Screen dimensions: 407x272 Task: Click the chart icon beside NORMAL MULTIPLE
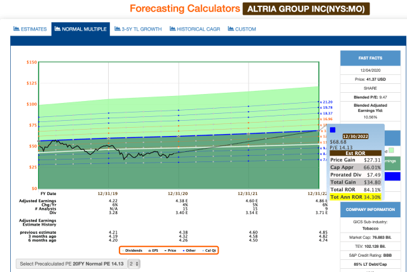(58, 29)
